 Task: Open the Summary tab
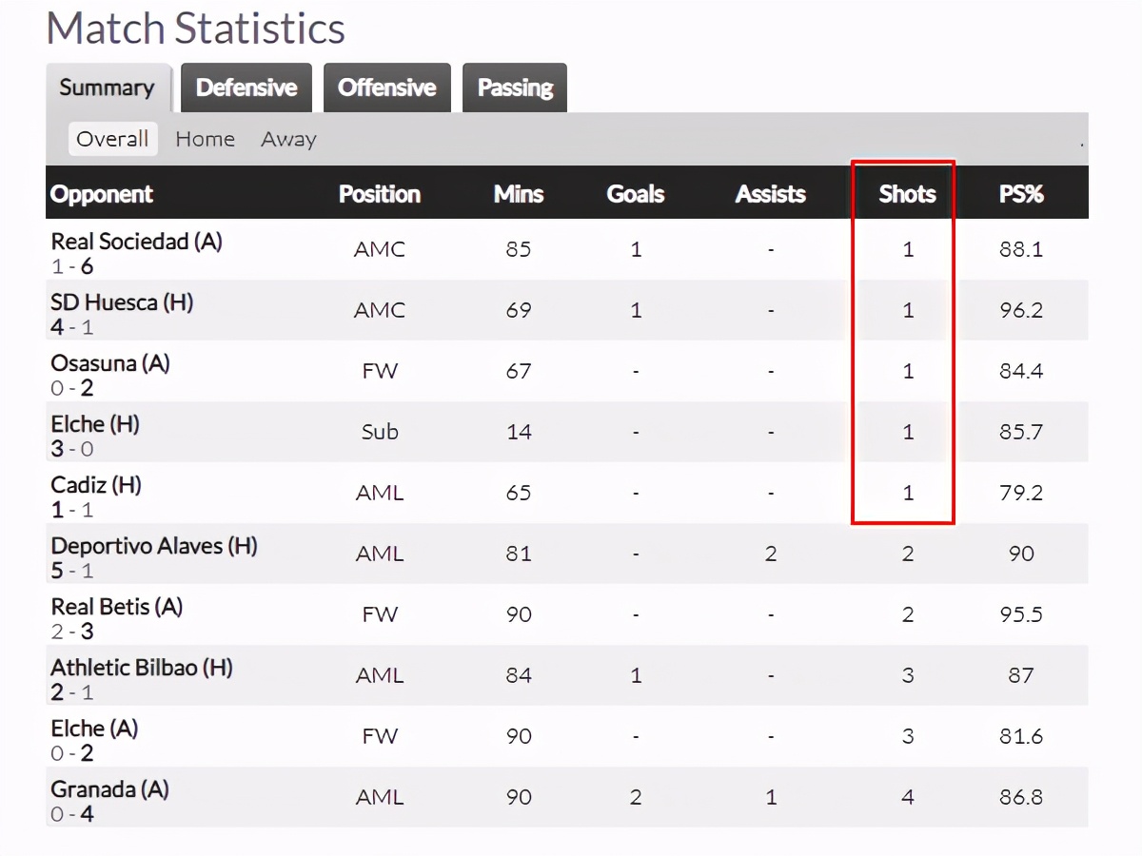click(108, 88)
